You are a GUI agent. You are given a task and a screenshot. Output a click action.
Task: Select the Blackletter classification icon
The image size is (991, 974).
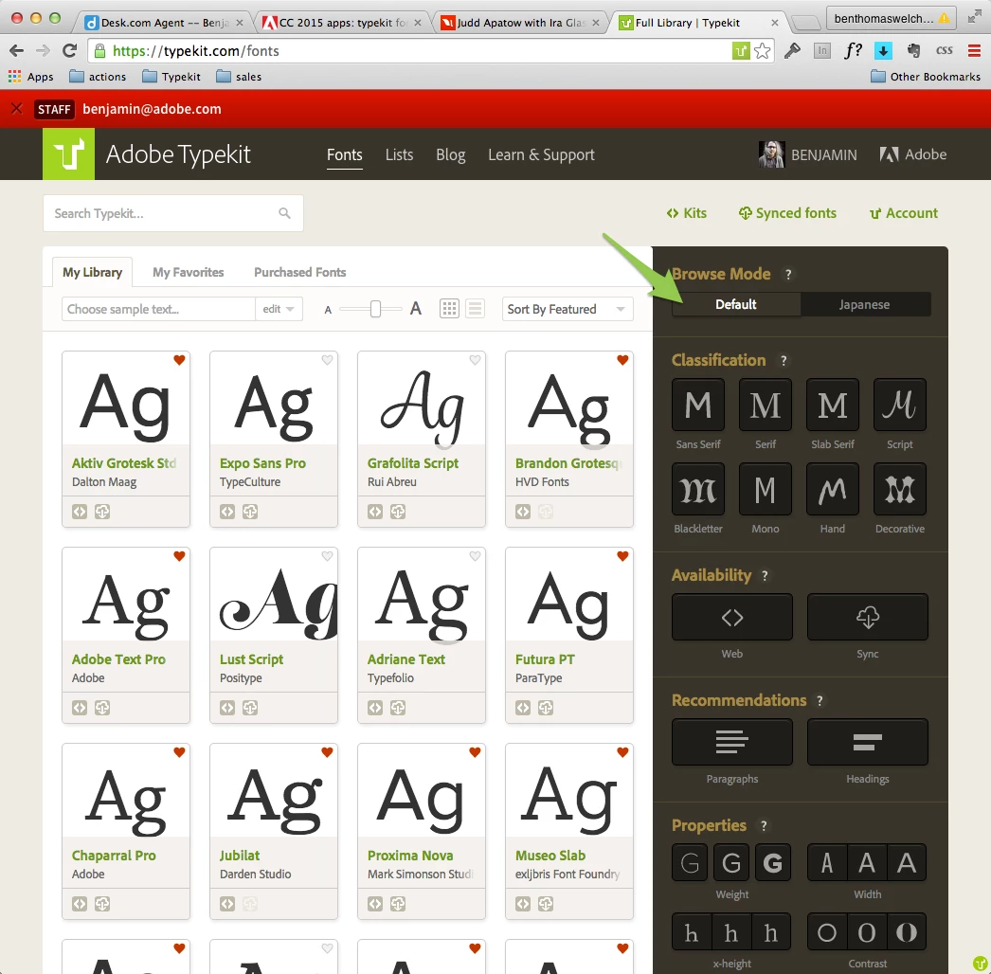pos(697,489)
